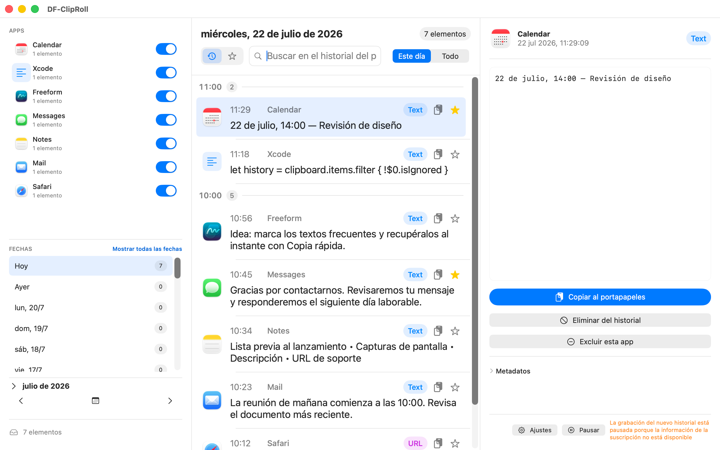Click Mostrar todas las fechas link
This screenshot has height=450, width=720.
(x=147, y=249)
